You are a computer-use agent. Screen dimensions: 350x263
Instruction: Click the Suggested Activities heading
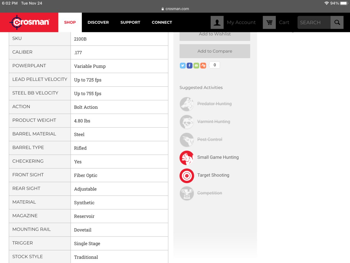point(201,87)
